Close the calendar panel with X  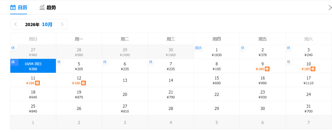tap(330, 8)
